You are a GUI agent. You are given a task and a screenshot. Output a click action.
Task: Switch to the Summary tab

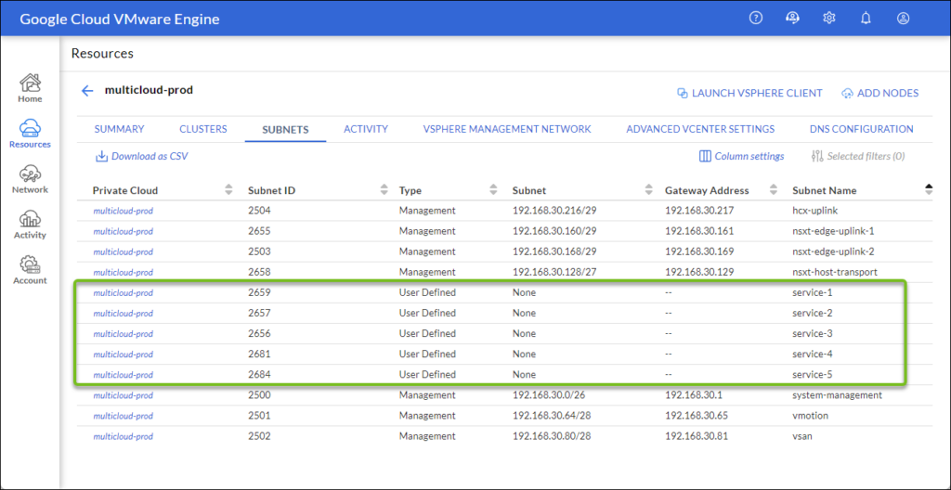click(x=120, y=129)
